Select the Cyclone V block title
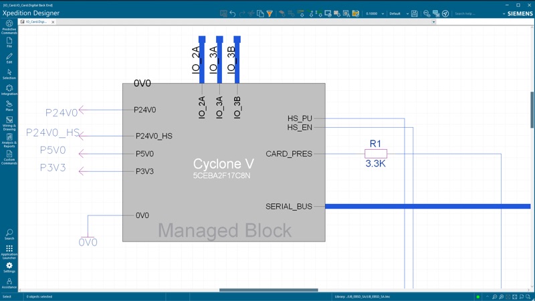The height and width of the screenshot is (301, 535). pyautogui.click(x=223, y=164)
